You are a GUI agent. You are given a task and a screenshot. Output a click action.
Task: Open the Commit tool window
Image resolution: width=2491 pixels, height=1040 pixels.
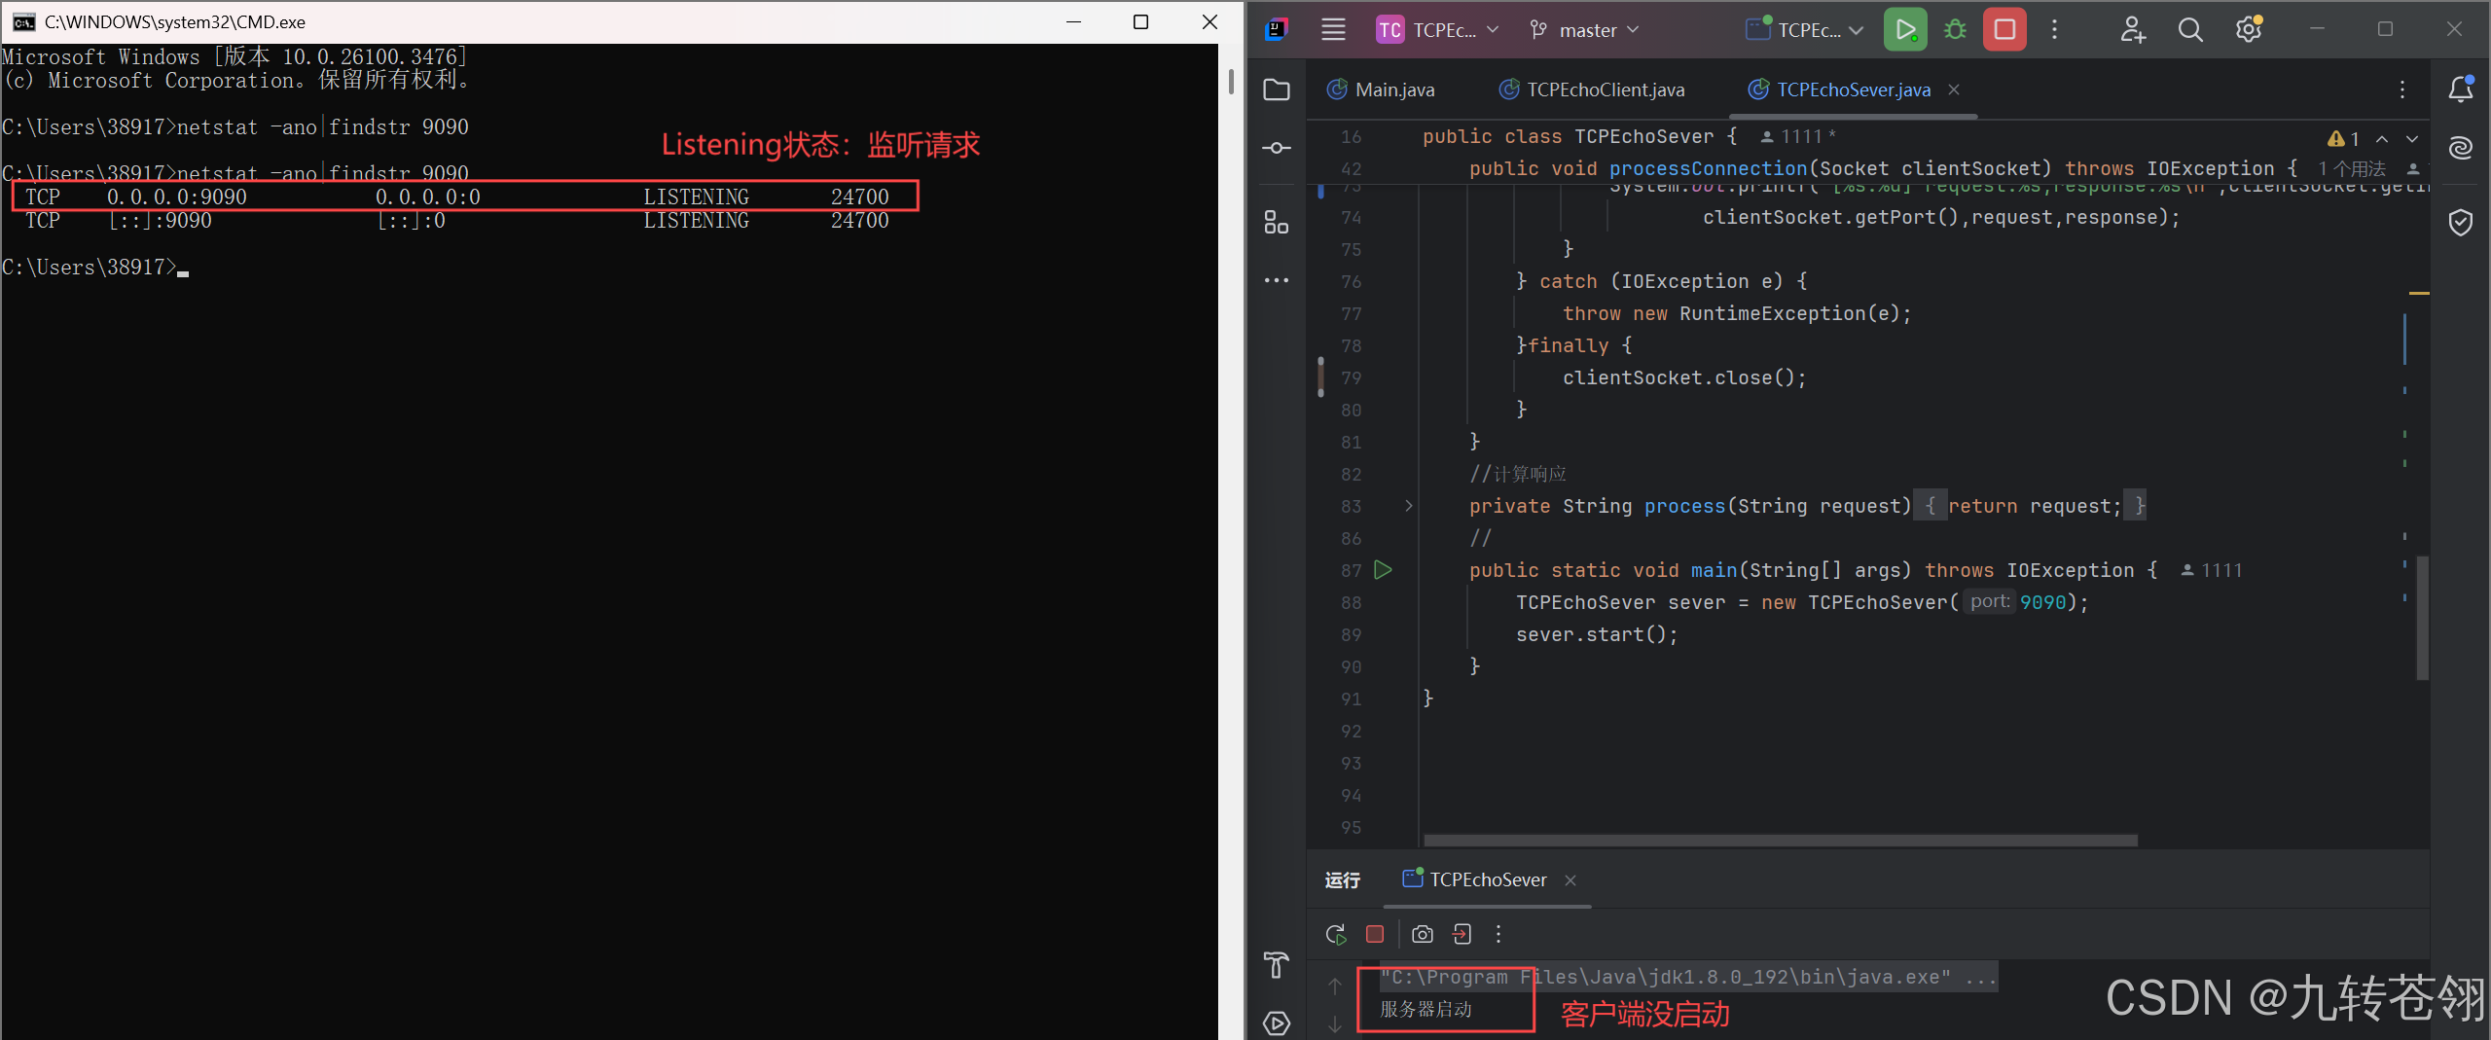tap(1277, 148)
